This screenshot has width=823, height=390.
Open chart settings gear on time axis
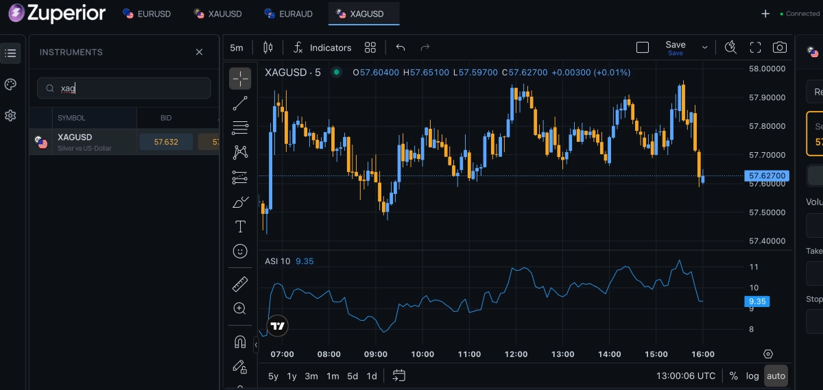[x=768, y=354]
